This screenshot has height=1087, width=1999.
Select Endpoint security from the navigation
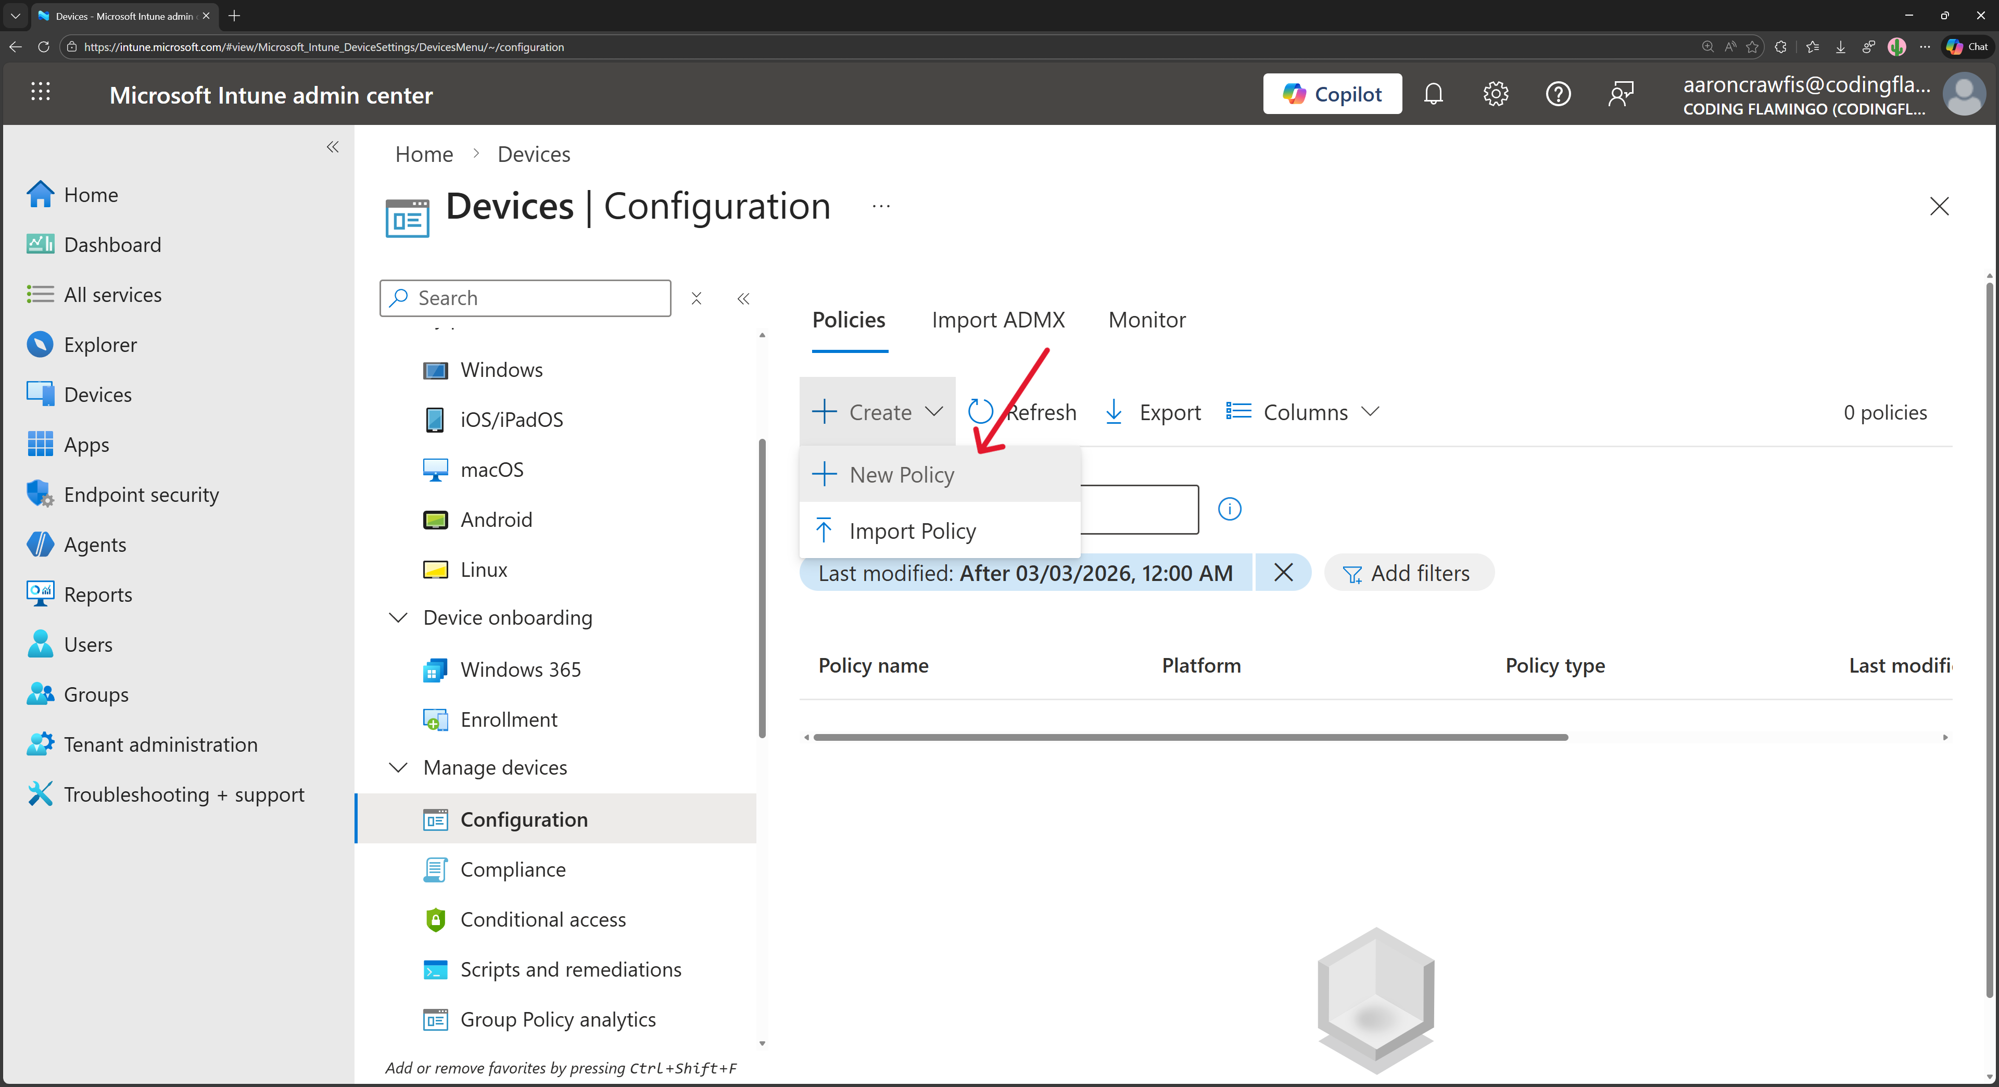click(x=141, y=494)
